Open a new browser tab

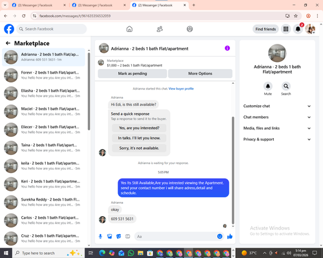click(194, 5)
